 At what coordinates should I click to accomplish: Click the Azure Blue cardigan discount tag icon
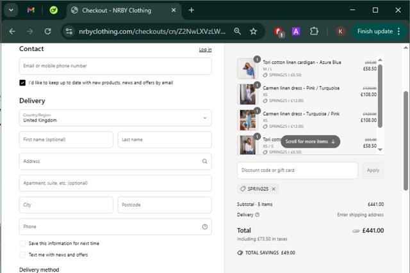coord(265,75)
